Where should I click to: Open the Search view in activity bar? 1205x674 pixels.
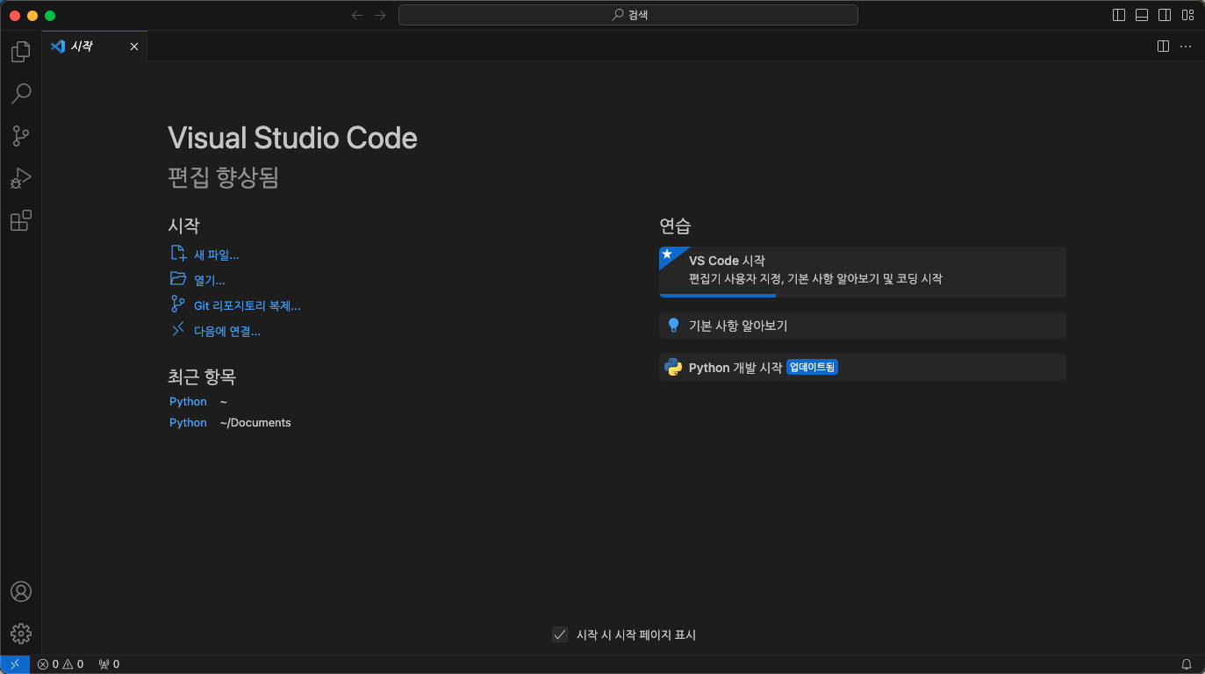point(21,93)
